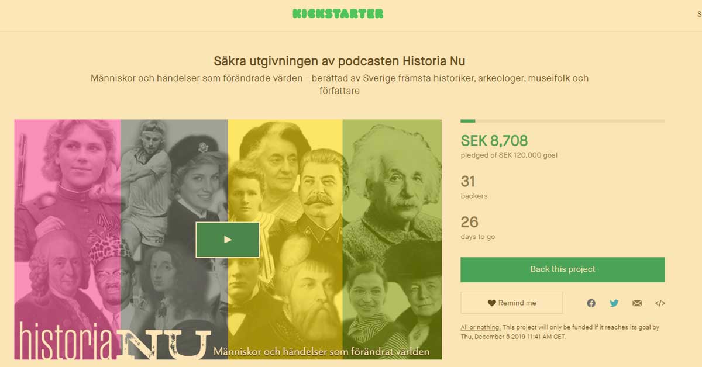Click the Kickstarter logo in the header
Viewport: 702px width, 367px height.
[338, 13]
